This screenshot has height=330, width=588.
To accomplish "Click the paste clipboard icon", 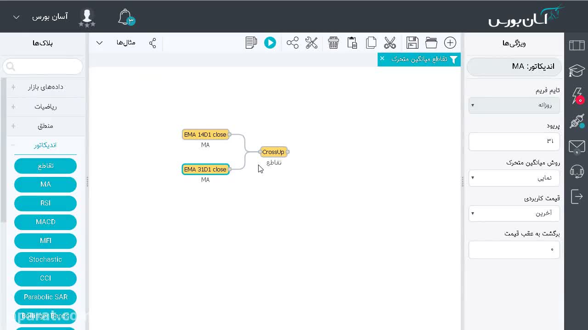I will pos(352,43).
